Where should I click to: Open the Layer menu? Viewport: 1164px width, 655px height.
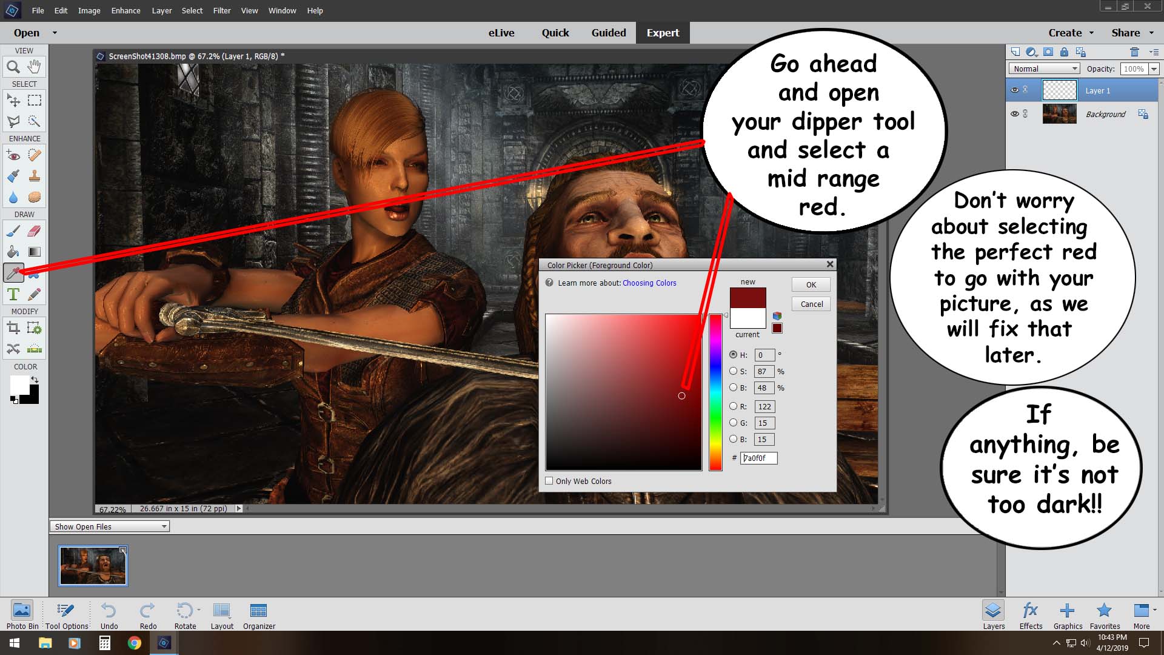[161, 10]
